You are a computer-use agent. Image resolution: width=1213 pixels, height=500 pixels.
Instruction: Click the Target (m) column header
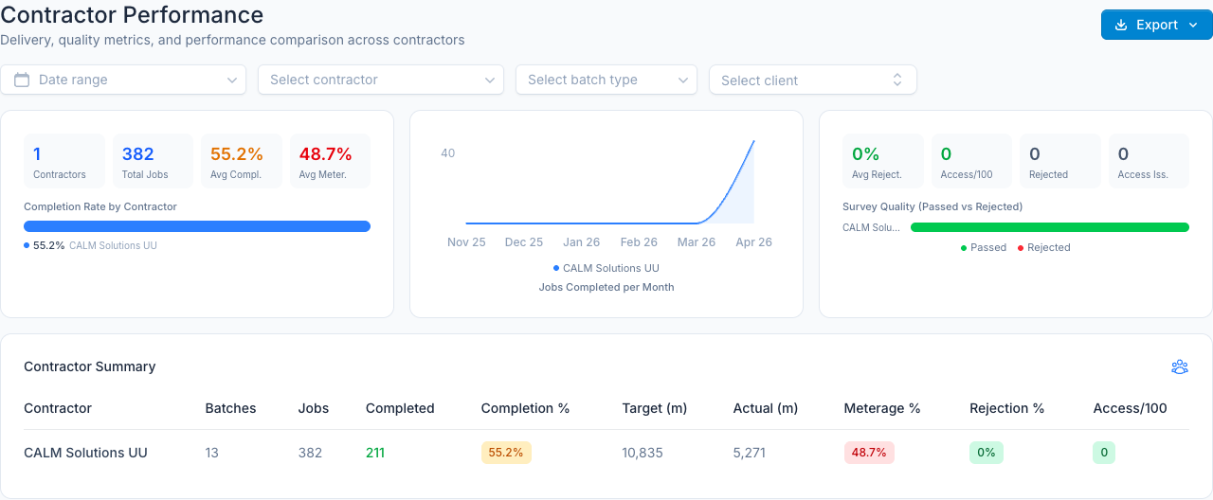(655, 408)
